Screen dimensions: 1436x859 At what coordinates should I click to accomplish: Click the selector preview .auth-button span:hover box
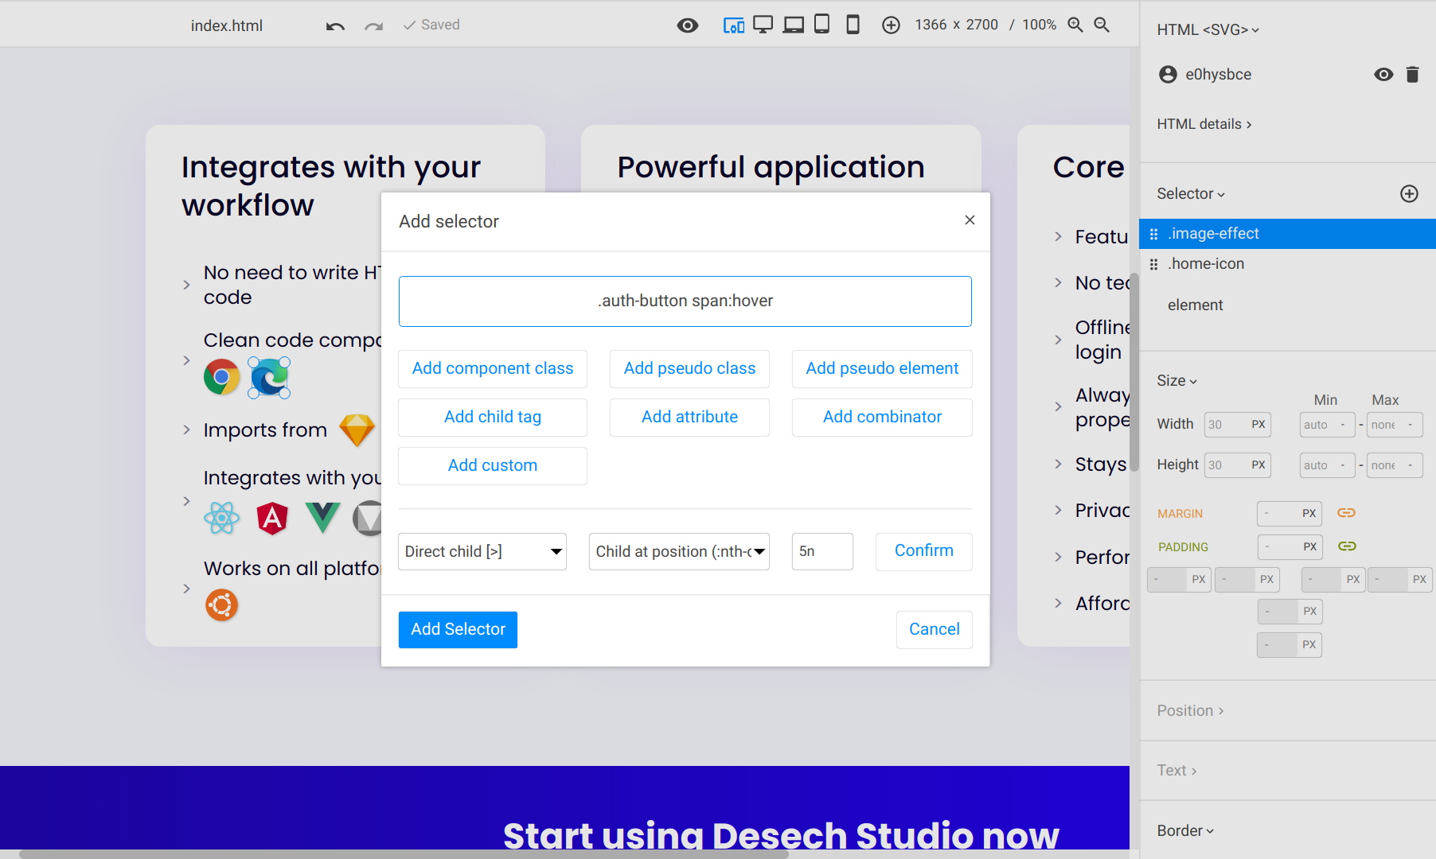click(x=685, y=301)
